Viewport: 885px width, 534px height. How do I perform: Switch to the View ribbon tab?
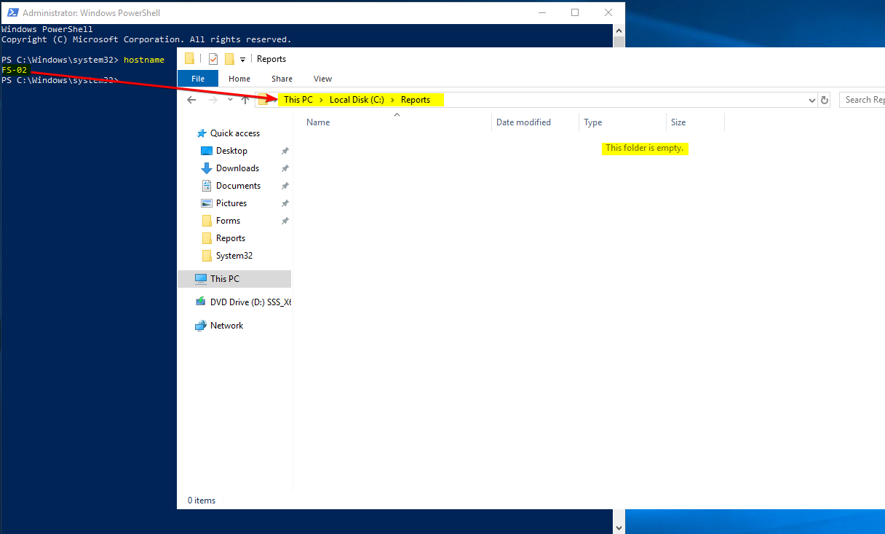[x=322, y=79]
